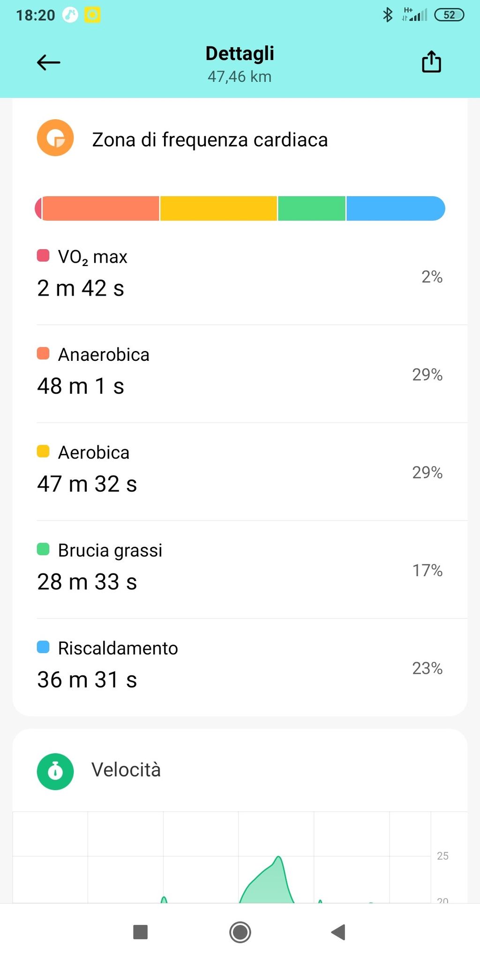Tap the Android back triangle button
Viewport: 480px width, 961px height.
click(x=338, y=932)
